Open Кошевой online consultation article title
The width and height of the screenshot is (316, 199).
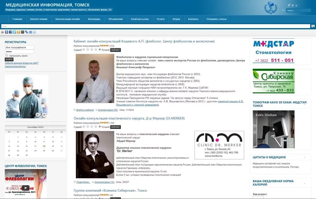pos(144,41)
